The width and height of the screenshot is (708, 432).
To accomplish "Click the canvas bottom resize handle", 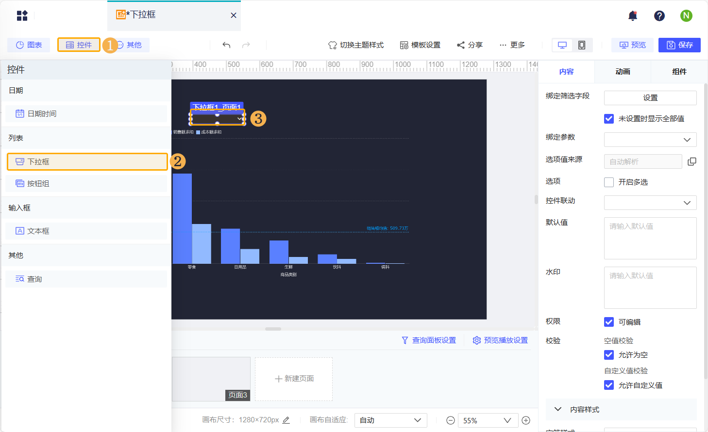I will pyautogui.click(x=273, y=329).
